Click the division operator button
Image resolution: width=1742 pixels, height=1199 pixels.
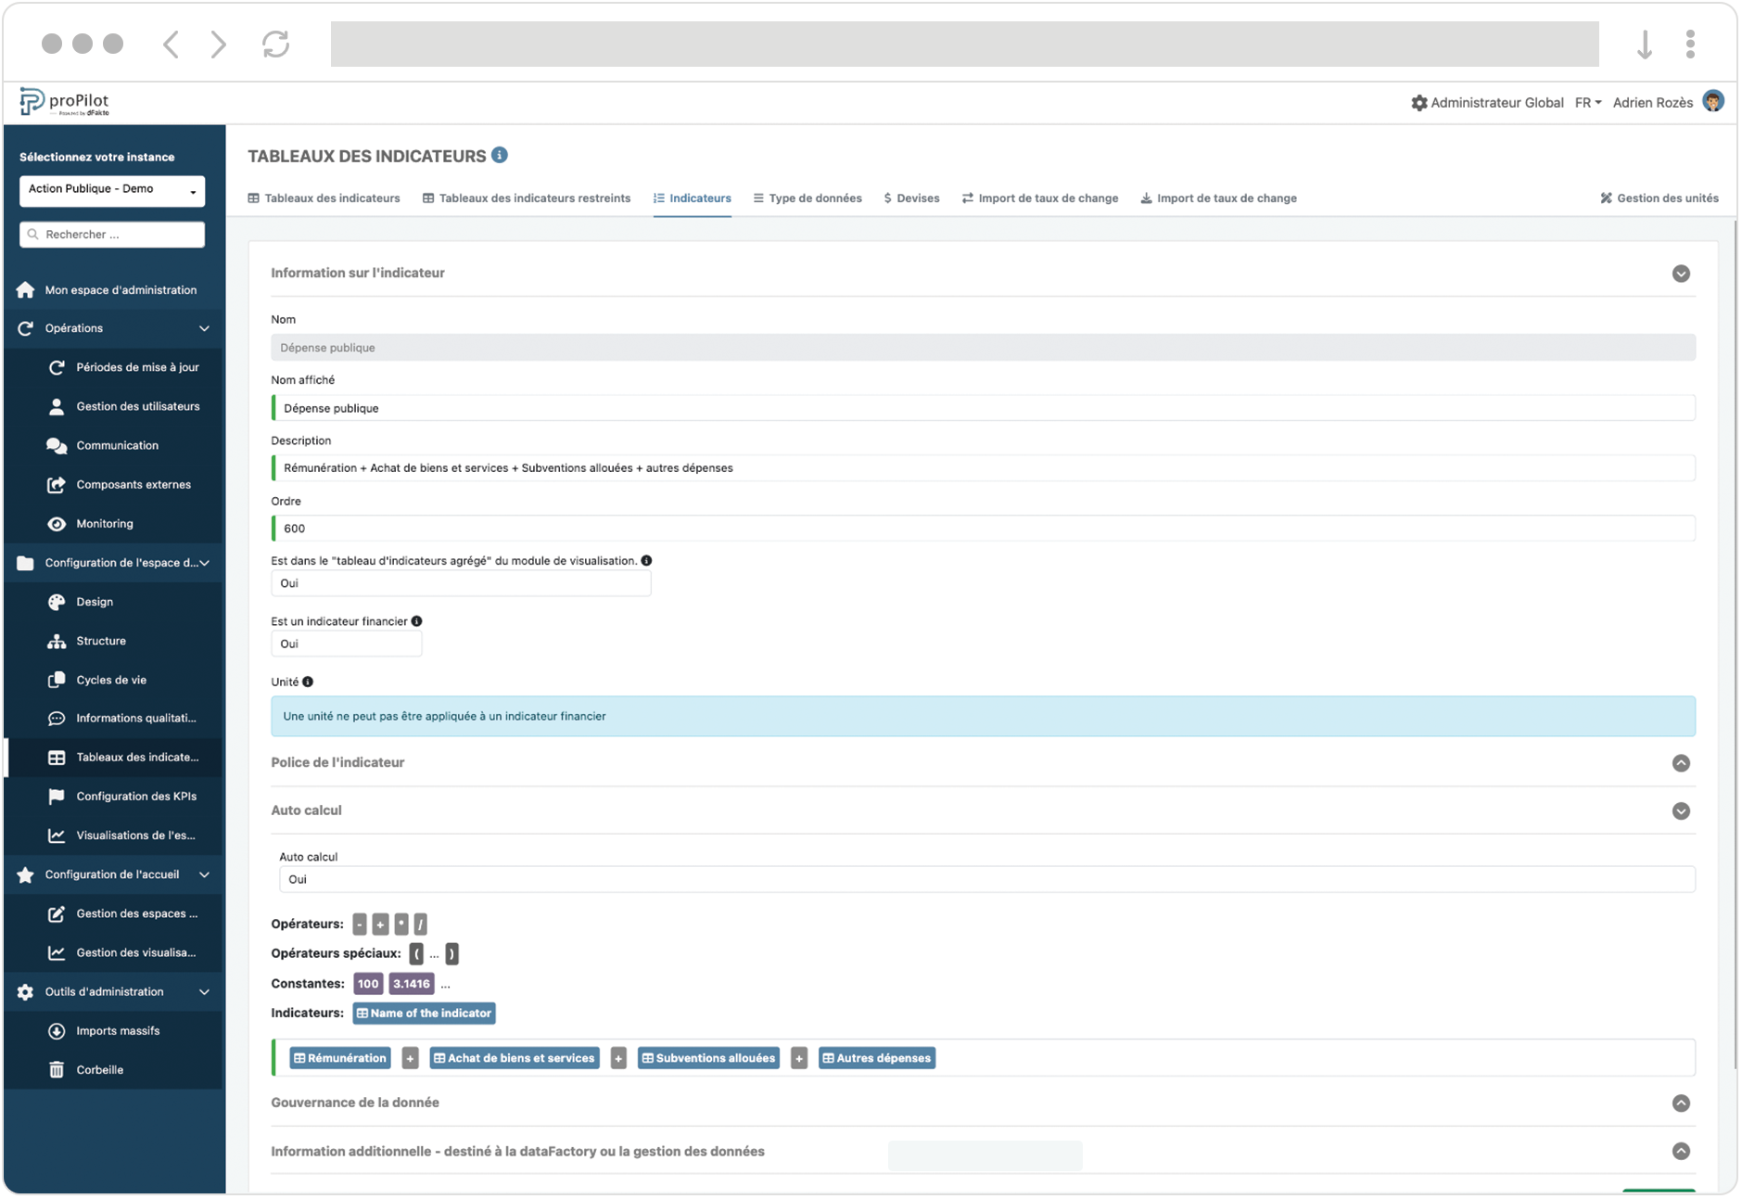tap(421, 925)
